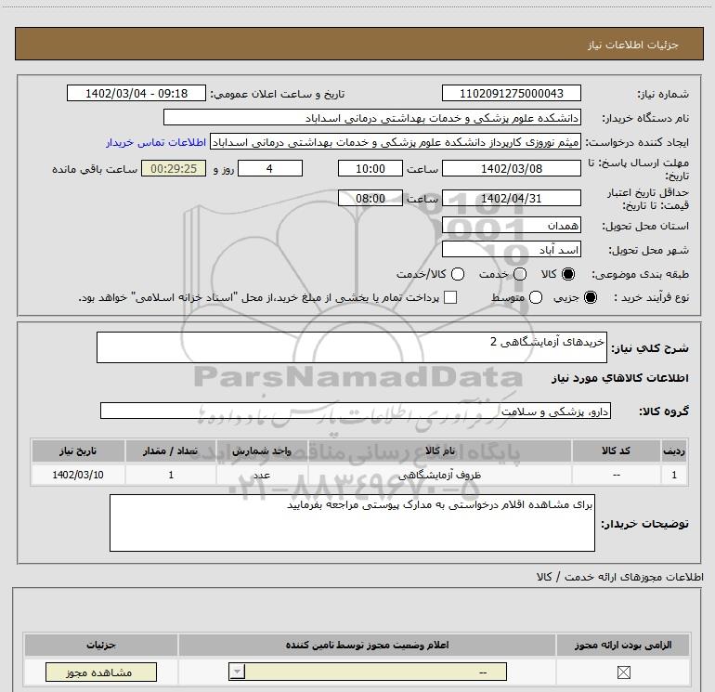
Task: Open buyer contact info link اطلاعات تماس خریدار
Action: 156,142
